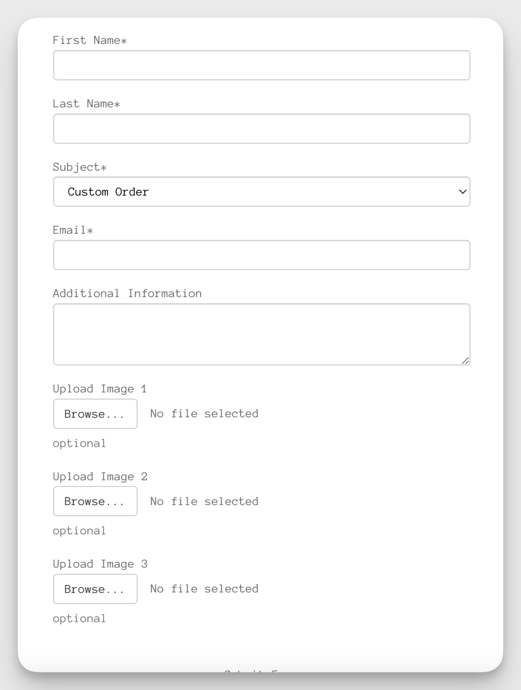Click Browse for Upload Image 3

[95, 589]
